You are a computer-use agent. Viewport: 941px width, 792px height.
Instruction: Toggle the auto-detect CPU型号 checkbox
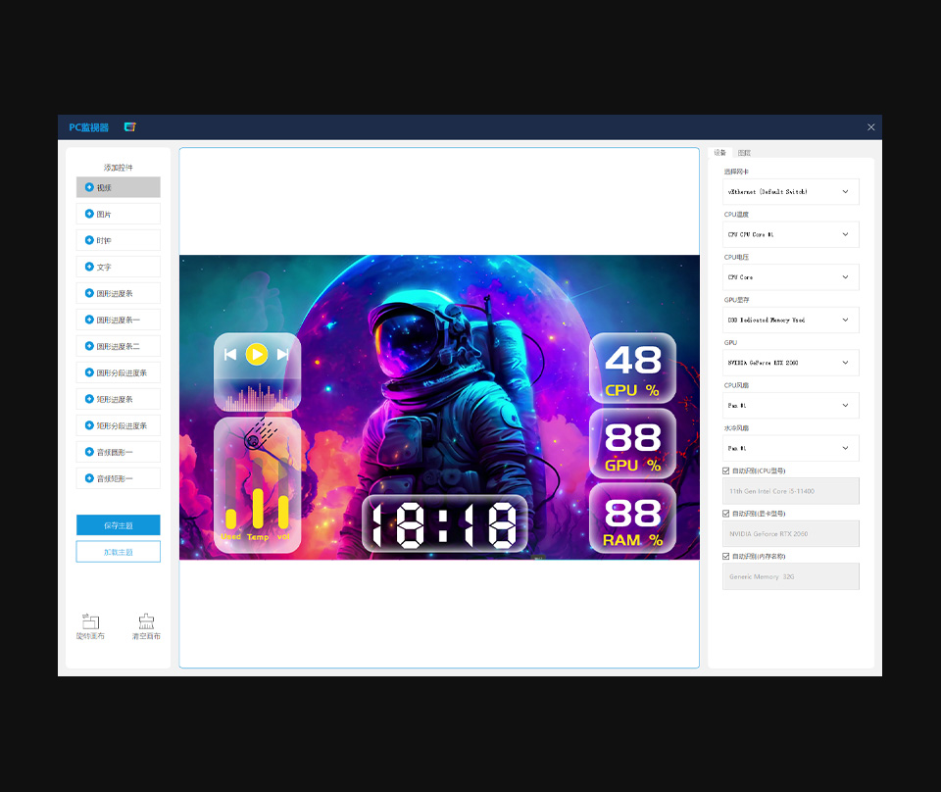[x=725, y=471]
